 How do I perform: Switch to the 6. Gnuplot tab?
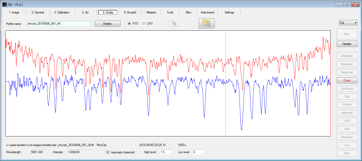tap(130, 12)
